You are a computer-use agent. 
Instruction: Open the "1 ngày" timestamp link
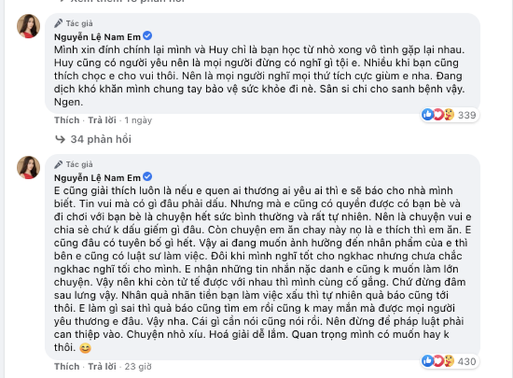pos(138,120)
